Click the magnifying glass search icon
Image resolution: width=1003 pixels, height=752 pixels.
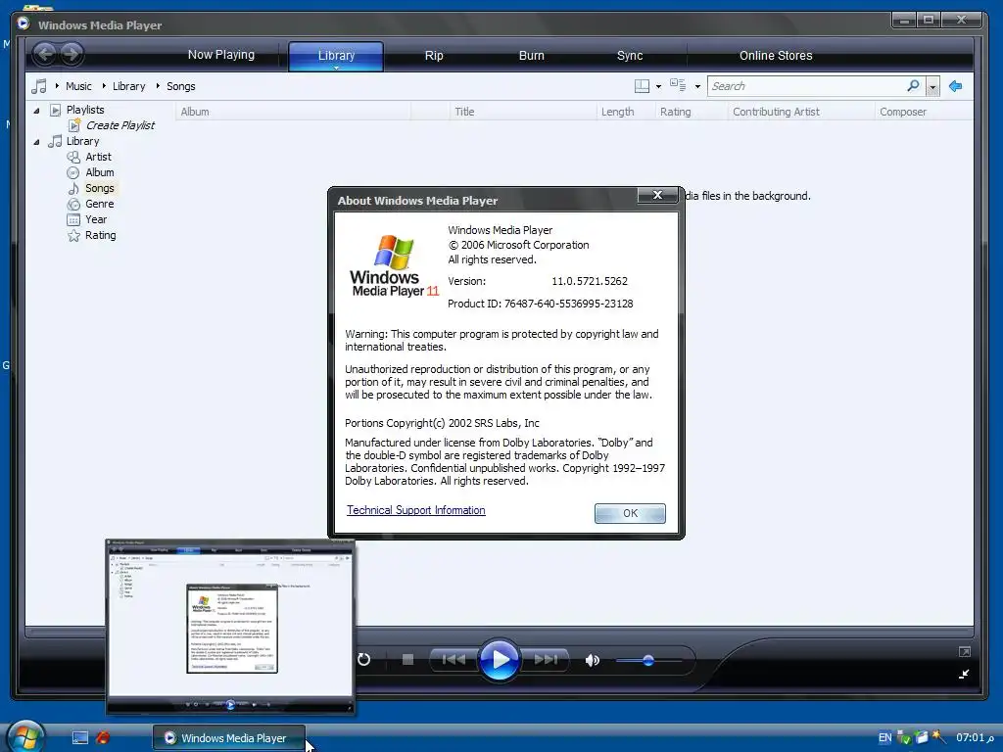pyautogui.click(x=914, y=86)
